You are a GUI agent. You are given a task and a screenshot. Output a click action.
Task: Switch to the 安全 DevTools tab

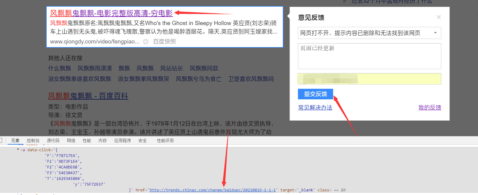(142, 141)
